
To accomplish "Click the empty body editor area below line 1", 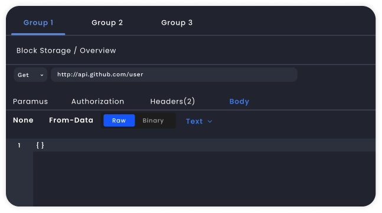I will 204,179.
